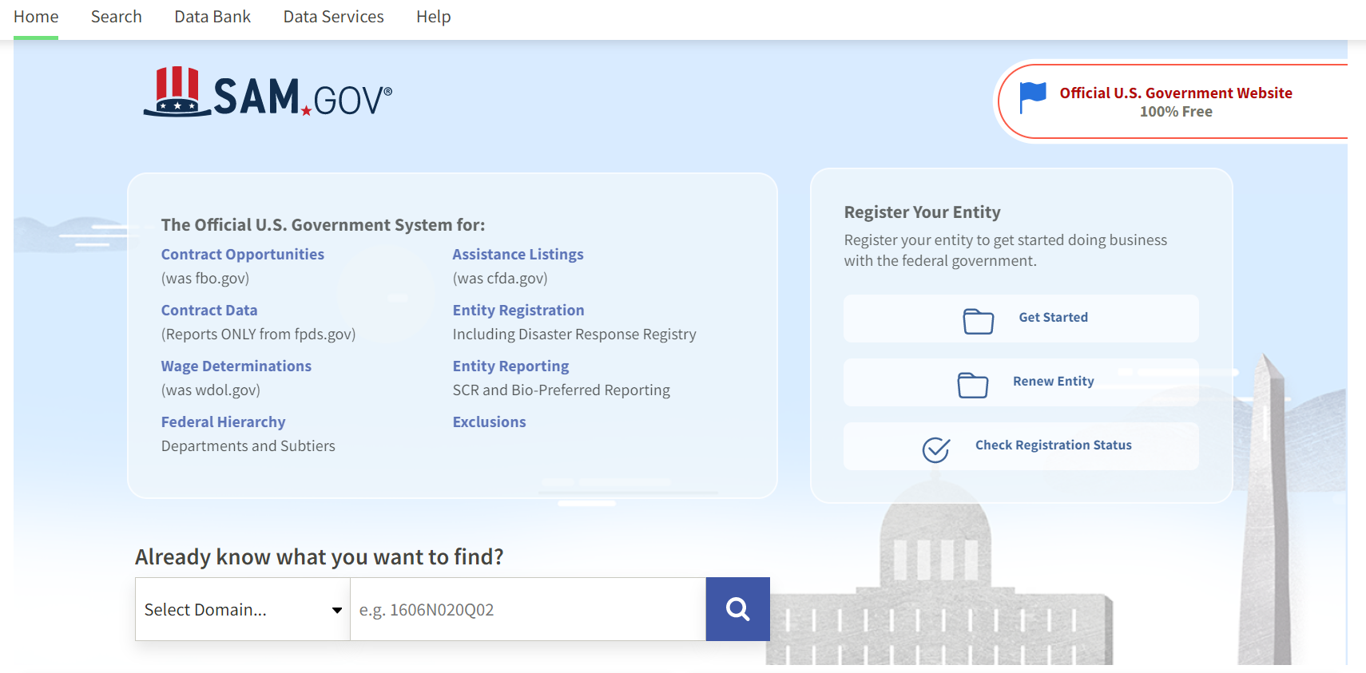Screen dimensions: 1366x673
Task: Click the Official U.S. Government Website banner text
Action: pos(1176,93)
